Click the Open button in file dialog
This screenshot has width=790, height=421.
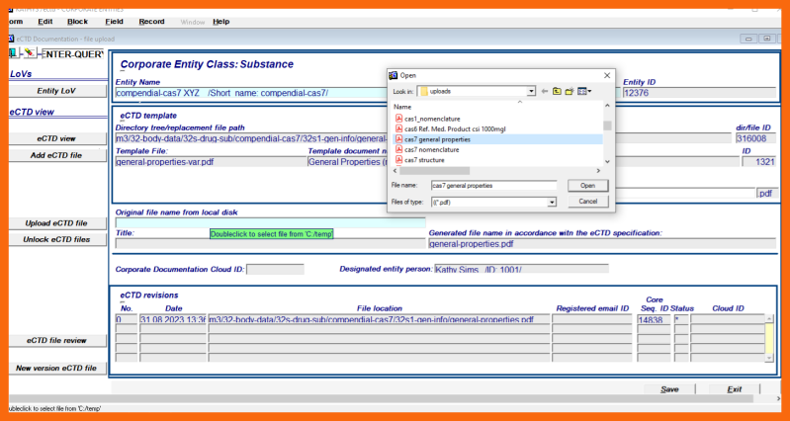[587, 185]
